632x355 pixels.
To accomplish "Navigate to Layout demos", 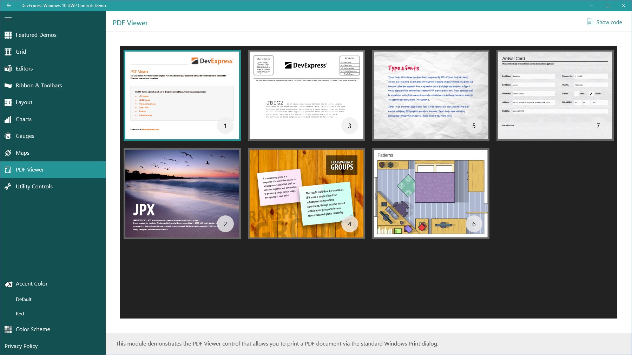I will [x=53, y=102].
